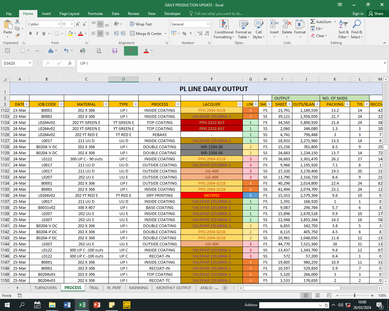This screenshot has width=389, height=311.
Task: Click the zoom out minus button
Action: tap(337, 296)
